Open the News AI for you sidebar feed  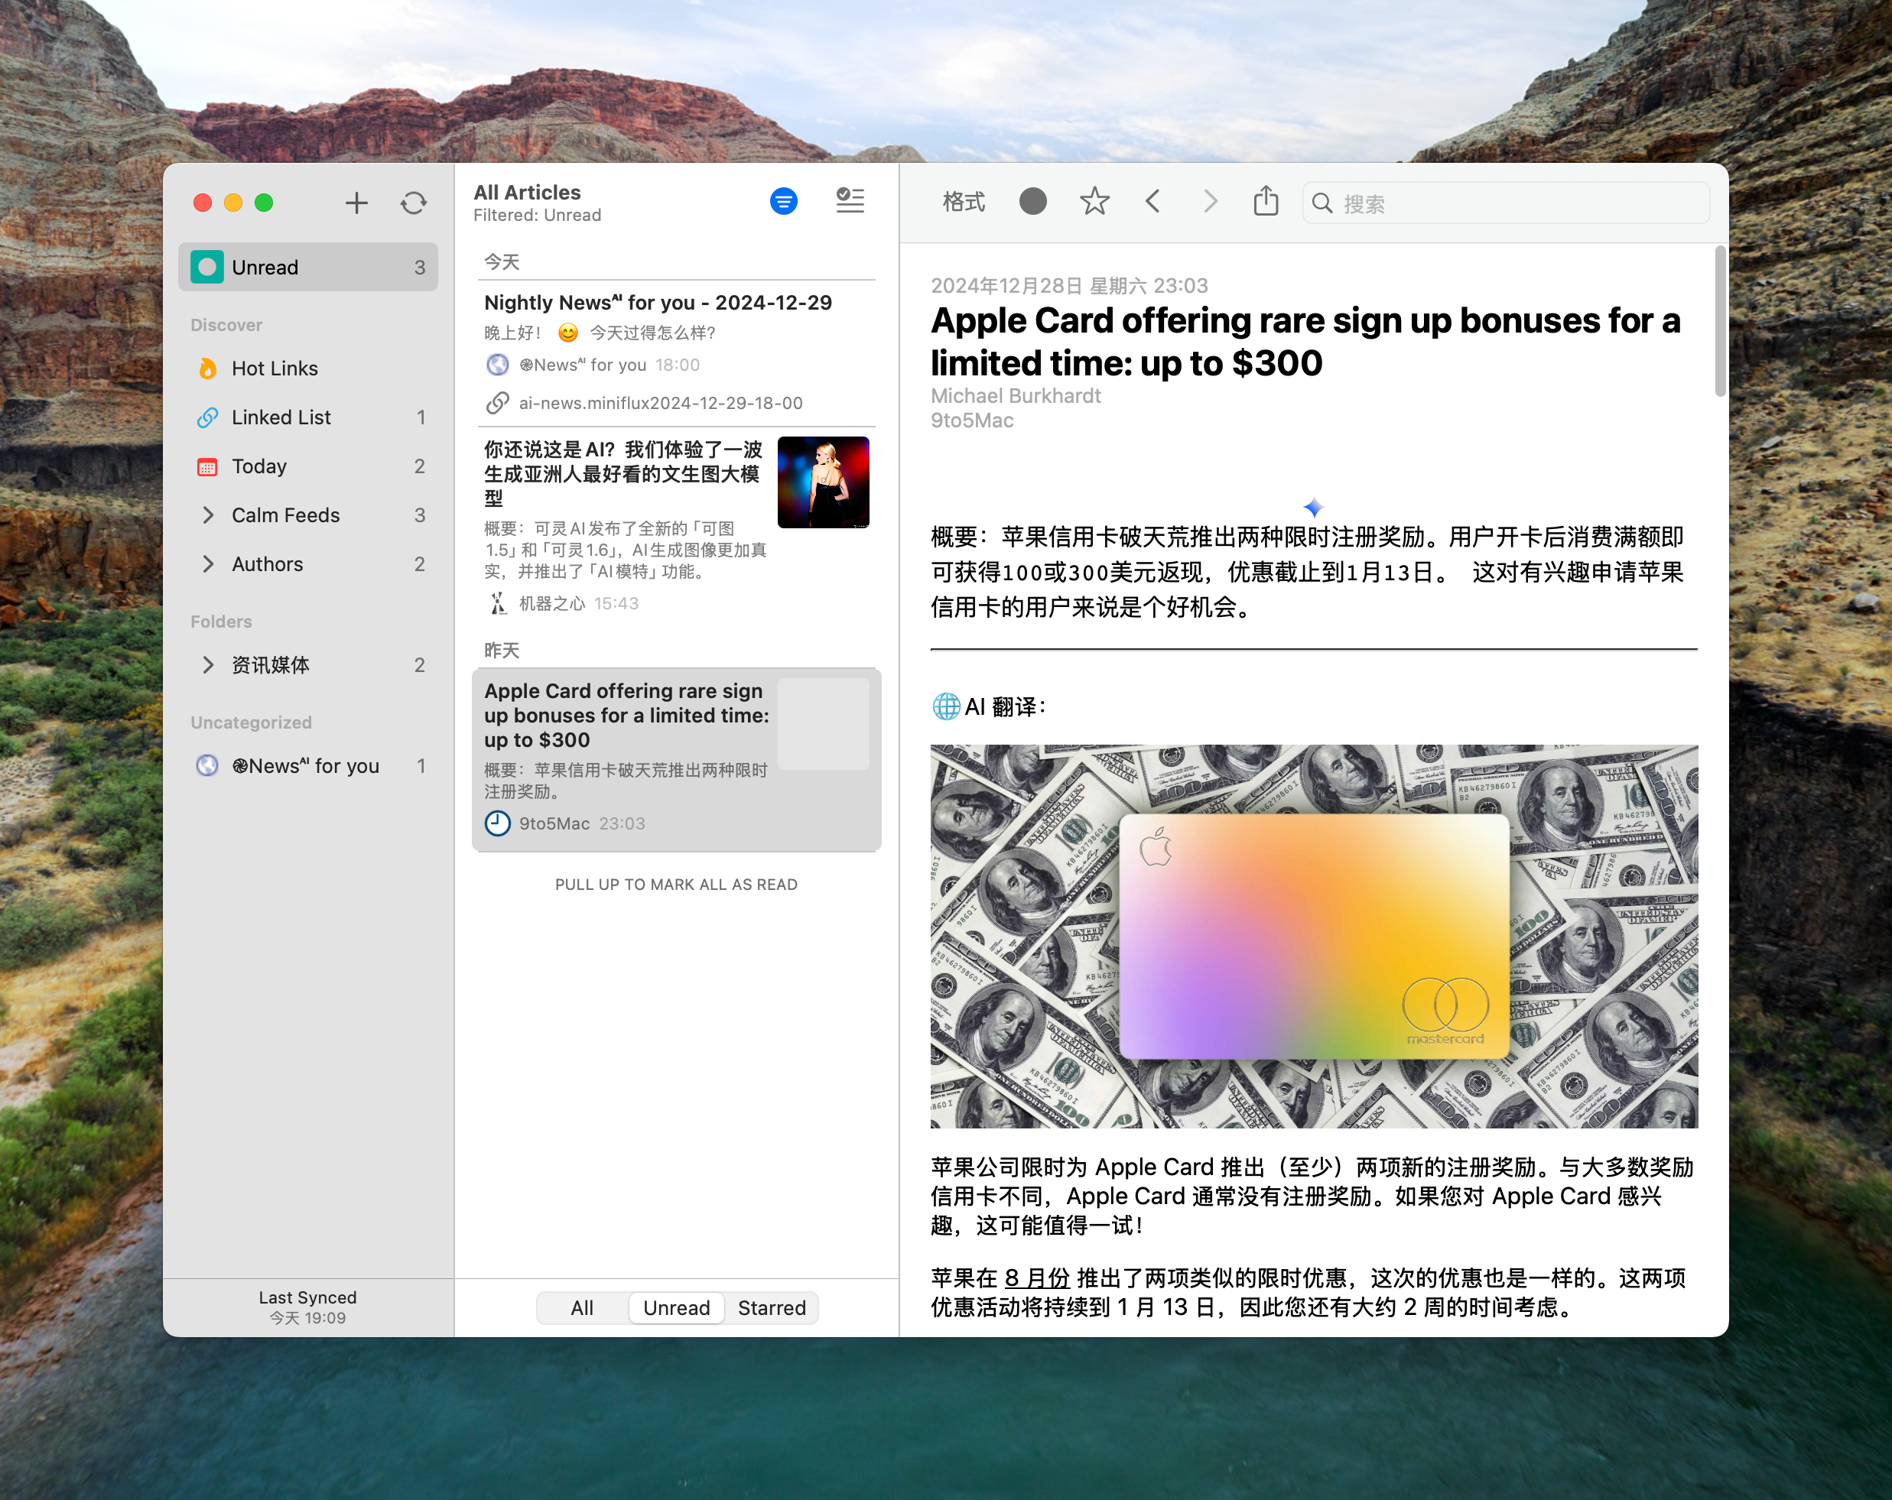tap(308, 766)
